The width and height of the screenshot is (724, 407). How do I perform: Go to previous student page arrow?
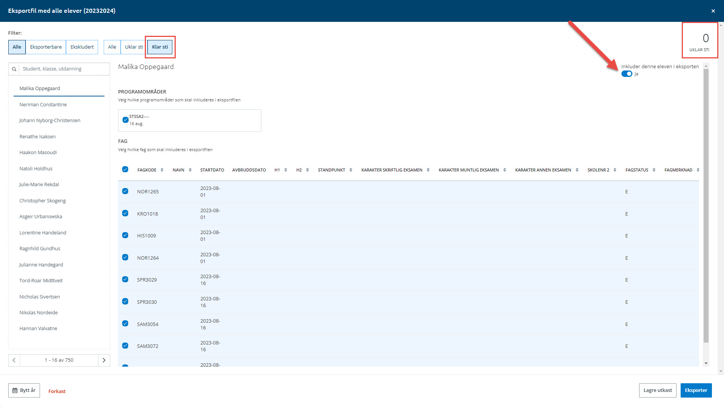click(14, 360)
